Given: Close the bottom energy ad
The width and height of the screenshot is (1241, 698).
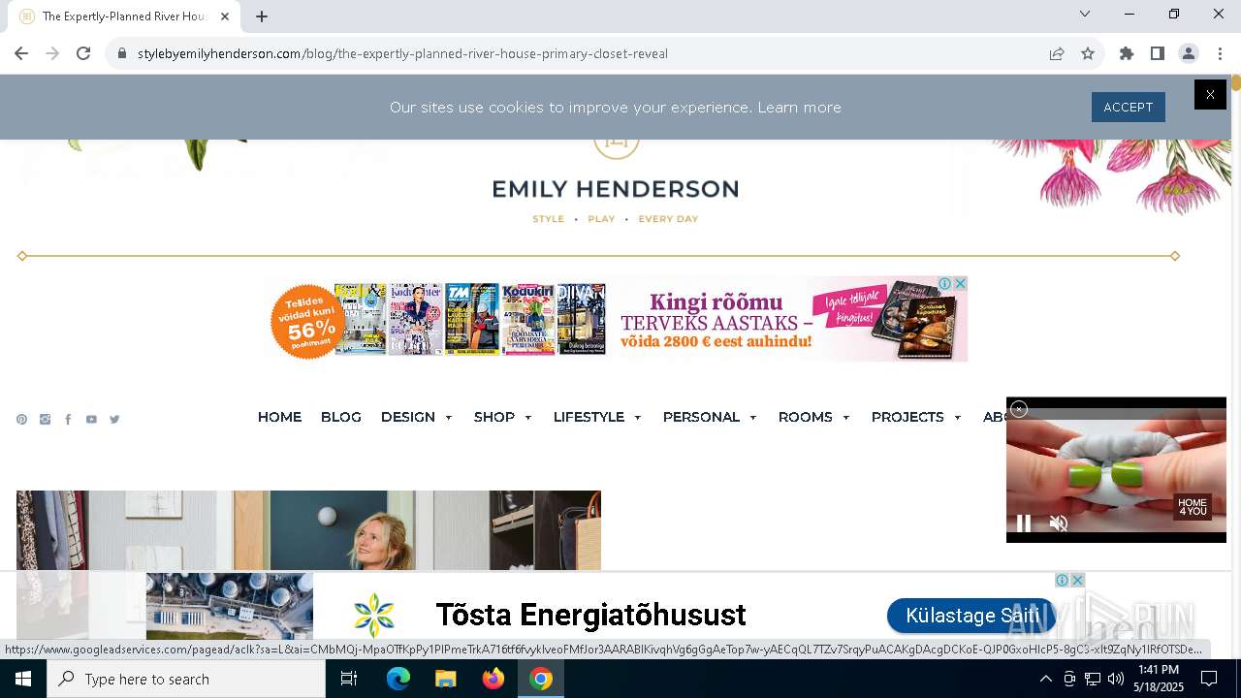Looking at the screenshot, I should [x=1077, y=581].
